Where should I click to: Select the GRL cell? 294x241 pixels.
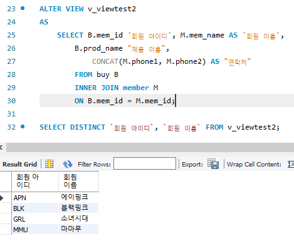point(35,219)
